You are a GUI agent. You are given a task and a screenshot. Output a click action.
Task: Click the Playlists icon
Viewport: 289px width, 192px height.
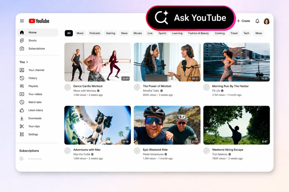pos(22,86)
